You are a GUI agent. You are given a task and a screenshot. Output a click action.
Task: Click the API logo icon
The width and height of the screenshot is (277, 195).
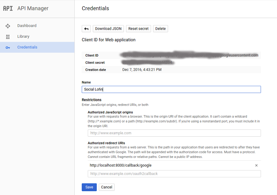tap(8, 8)
